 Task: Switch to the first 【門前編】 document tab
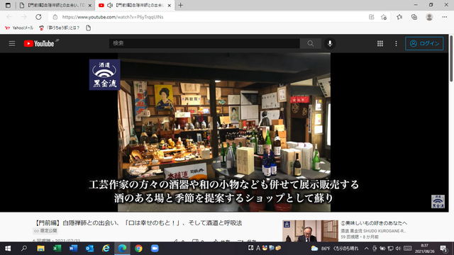point(56,5)
